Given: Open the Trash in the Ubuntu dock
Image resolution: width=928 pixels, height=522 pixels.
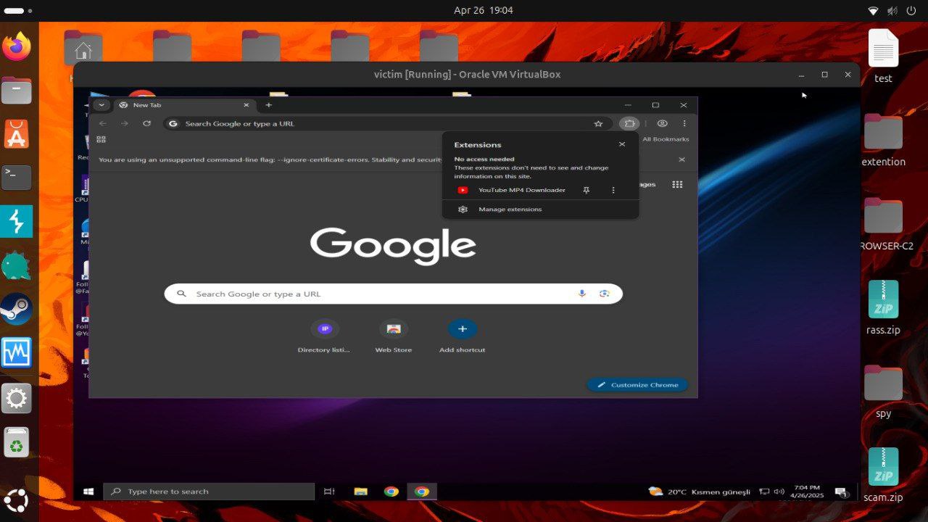Looking at the screenshot, I should coord(17,442).
